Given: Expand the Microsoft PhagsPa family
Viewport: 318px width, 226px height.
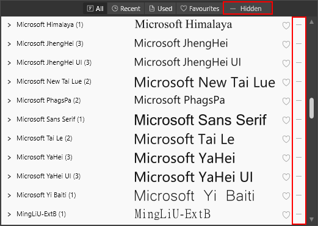Looking at the screenshot, I should point(9,101).
